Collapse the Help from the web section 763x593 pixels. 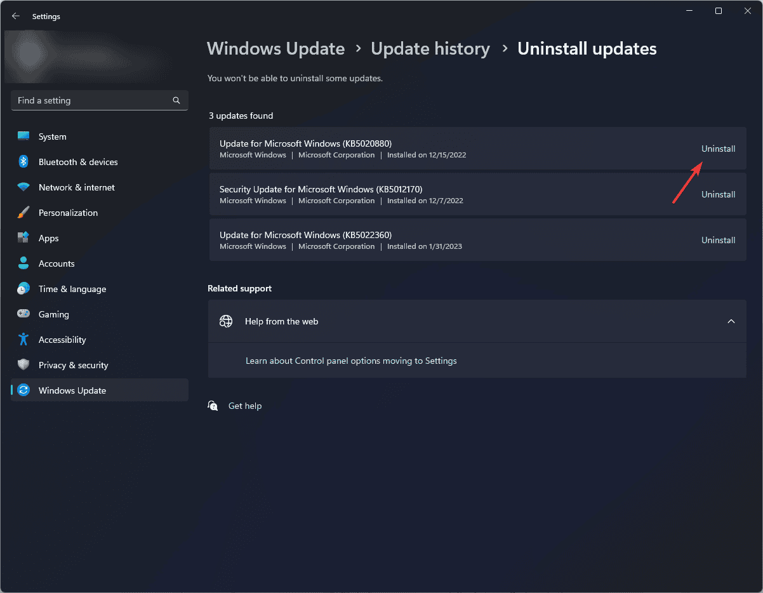(x=731, y=321)
